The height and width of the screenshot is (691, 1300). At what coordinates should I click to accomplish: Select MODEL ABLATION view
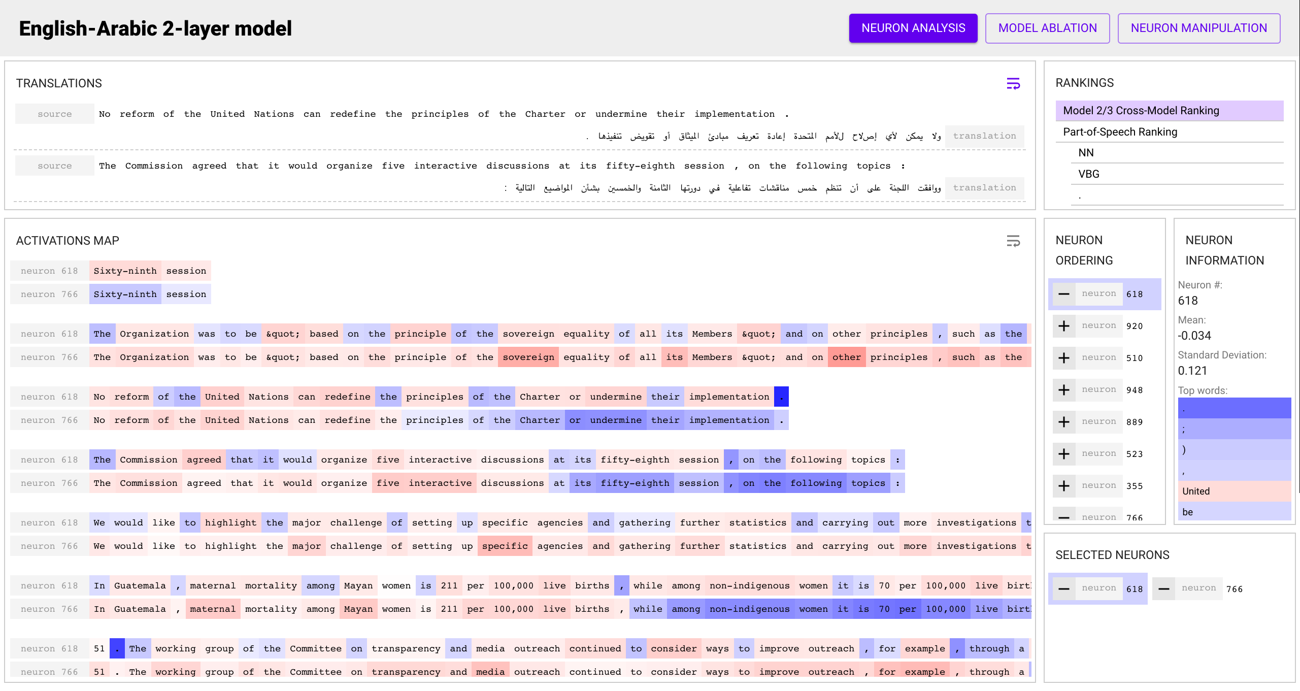pyautogui.click(x=1046, y=28)
